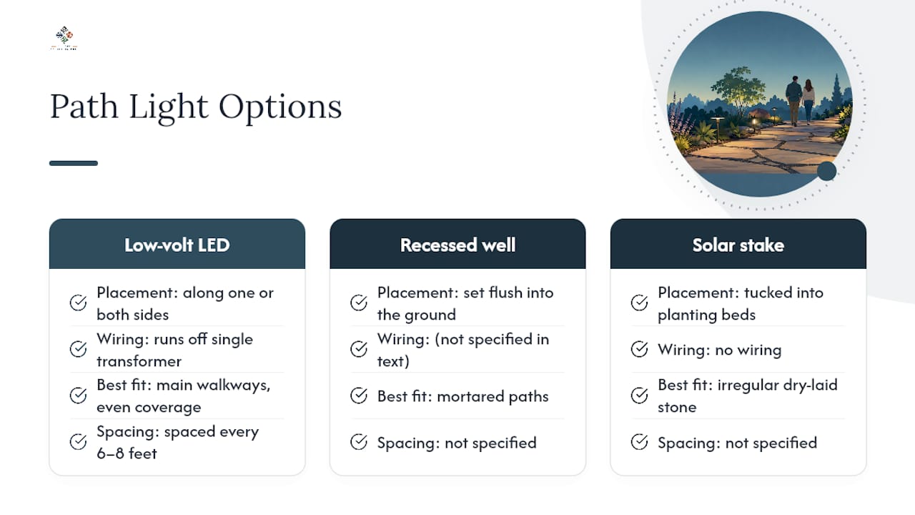Select the 'Solar stake' card header
Viewport: 915px width, 515px height.
738,244
